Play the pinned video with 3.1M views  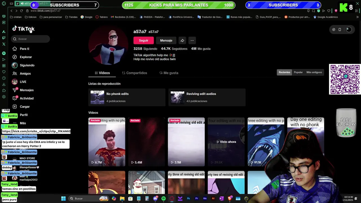(186, 142)
